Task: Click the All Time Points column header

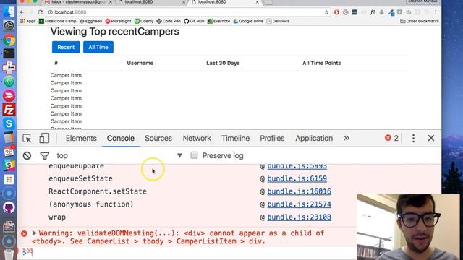Action: 321,63
